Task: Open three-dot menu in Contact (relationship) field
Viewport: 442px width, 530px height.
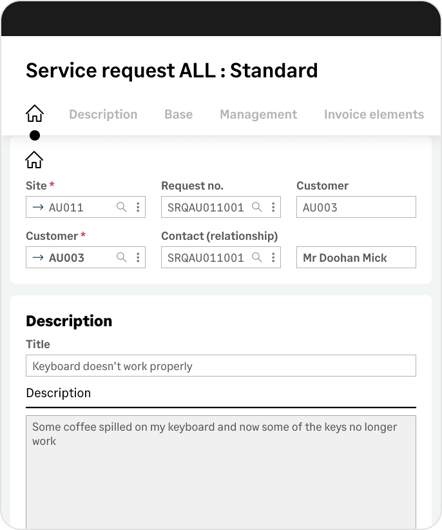Action: click(273, 257)
